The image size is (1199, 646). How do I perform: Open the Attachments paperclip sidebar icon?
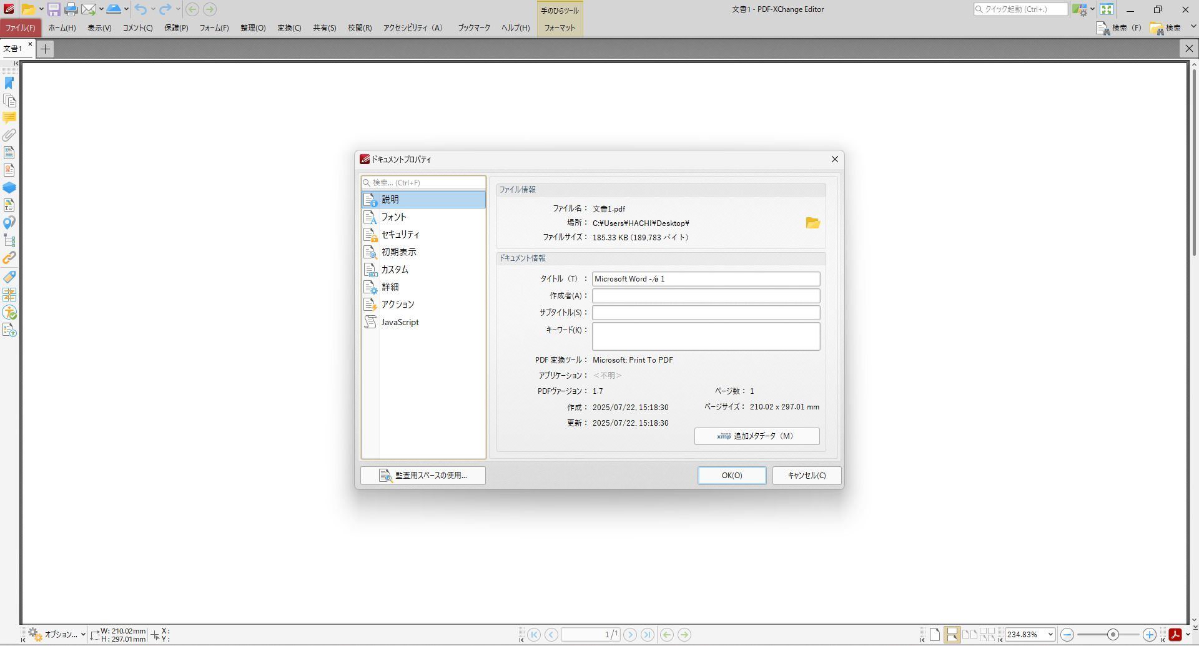coord(9,135)
